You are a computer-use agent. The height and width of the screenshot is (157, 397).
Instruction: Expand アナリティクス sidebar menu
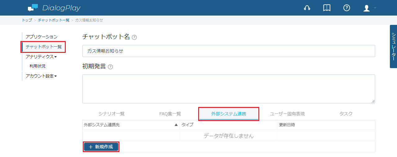coord(41,57)
